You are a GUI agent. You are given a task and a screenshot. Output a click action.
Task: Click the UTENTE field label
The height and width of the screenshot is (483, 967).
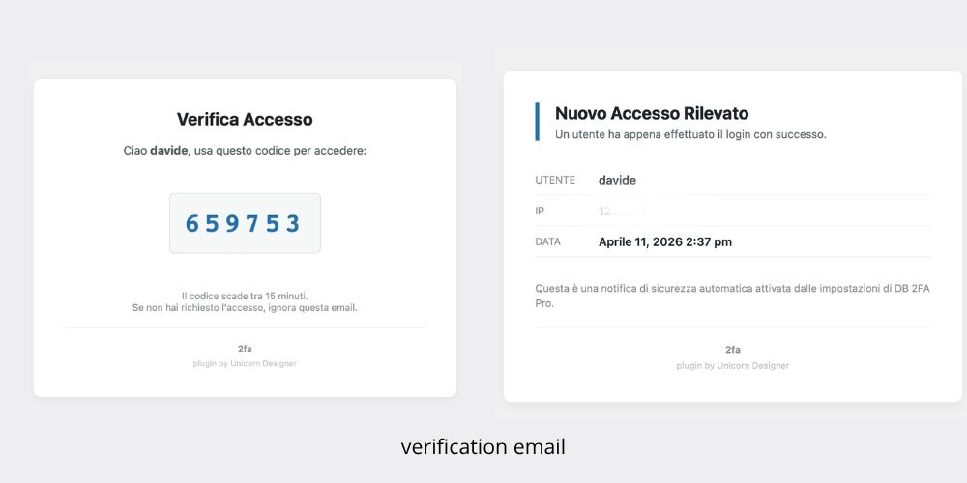coord(555,180)
